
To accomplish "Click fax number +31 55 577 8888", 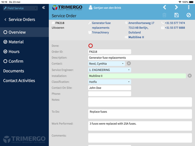I will point(175,28).
